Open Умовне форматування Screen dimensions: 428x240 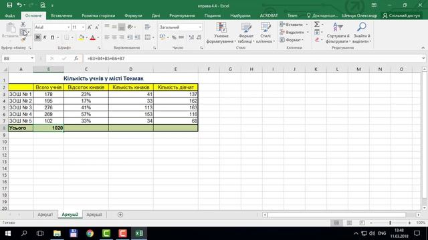(x=221, y=33)
